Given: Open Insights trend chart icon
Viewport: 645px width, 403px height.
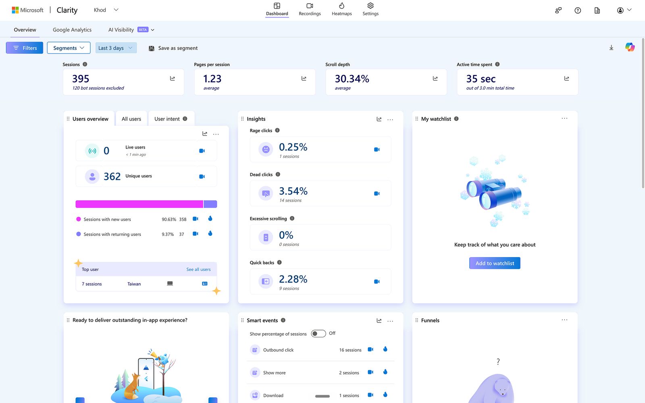Looking at the screenshot, I should pyautogui.click(x=379, y=119).
